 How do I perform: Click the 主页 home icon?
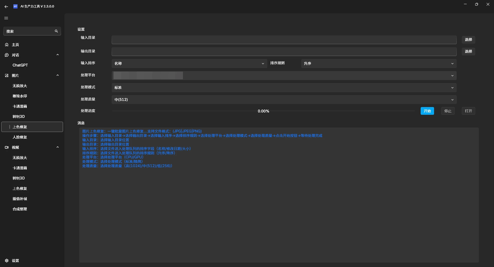click(7, 45)
